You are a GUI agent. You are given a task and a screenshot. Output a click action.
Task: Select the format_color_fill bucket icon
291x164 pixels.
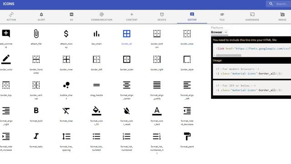[96, 111]
